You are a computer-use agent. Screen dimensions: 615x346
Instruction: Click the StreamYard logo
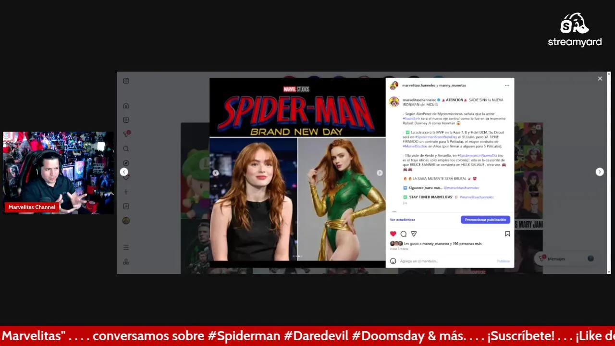click(x=575, y=30)
